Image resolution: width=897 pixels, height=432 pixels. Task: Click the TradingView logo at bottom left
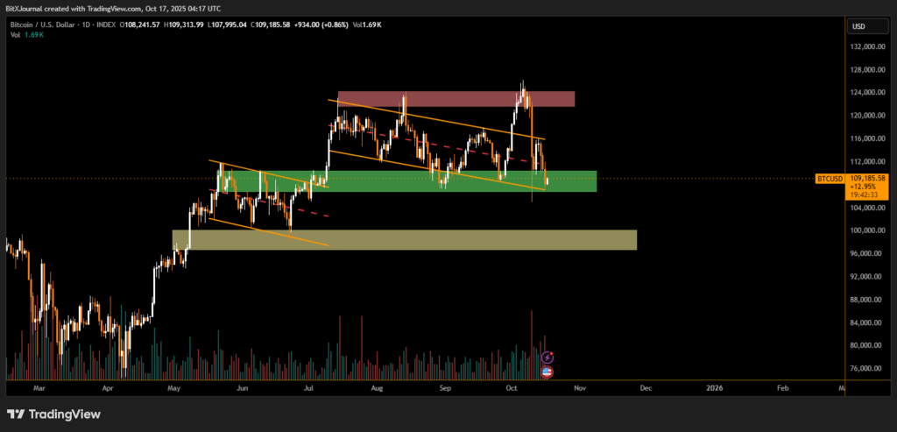tap(53, 414)
